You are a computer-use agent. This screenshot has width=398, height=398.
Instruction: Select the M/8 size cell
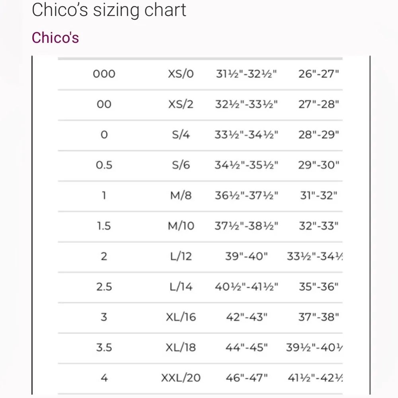click(181, 196)
